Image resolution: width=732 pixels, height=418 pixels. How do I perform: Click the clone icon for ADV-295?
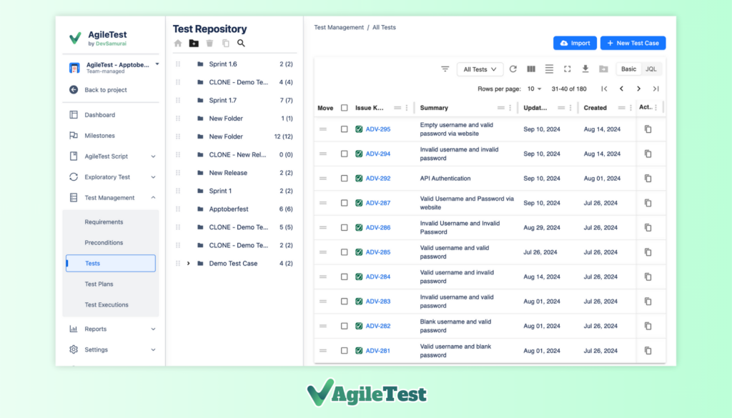click(x=648, y=129)
